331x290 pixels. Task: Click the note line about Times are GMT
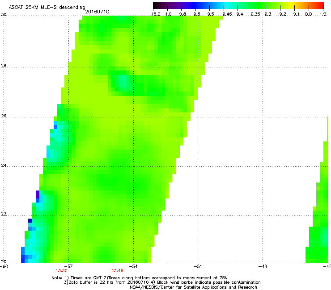[140, 278]
